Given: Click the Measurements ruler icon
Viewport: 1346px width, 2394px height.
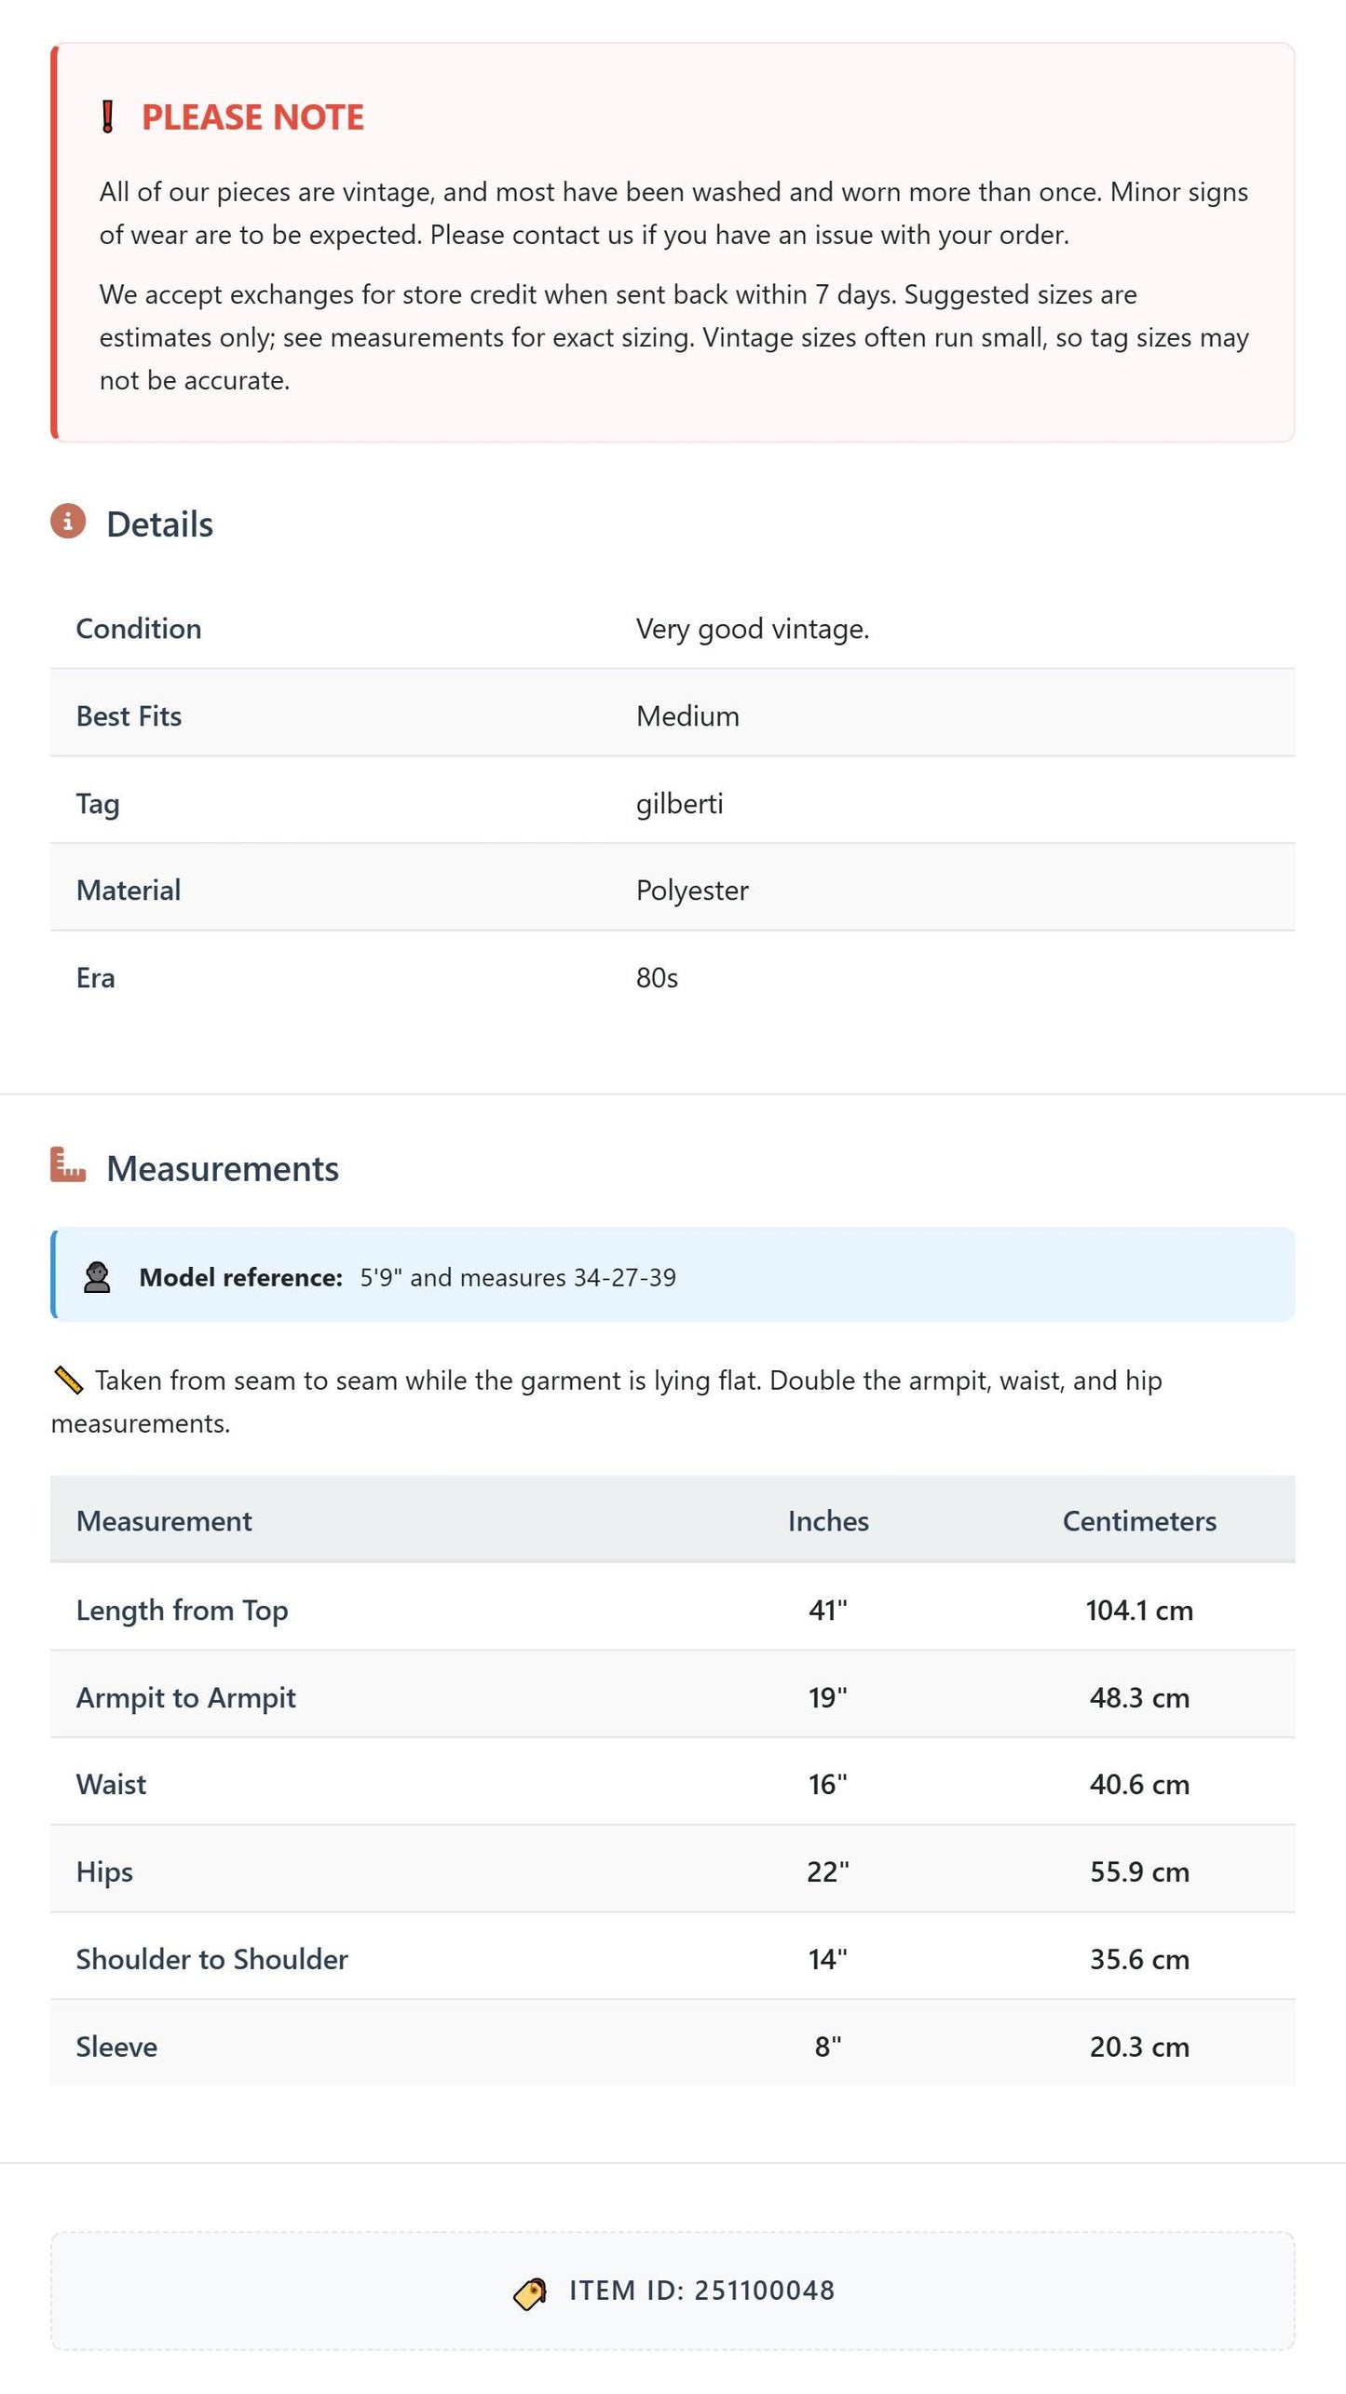Looking at the screenshot, I should pos(68,1165).
